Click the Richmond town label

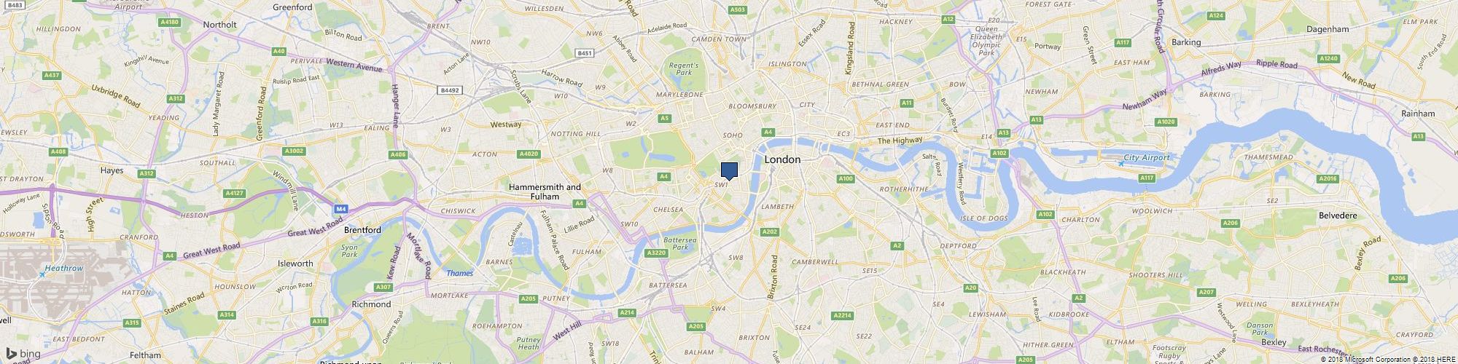(371, 304)
